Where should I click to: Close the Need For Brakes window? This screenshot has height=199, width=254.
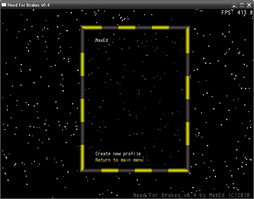click(249, 5)
